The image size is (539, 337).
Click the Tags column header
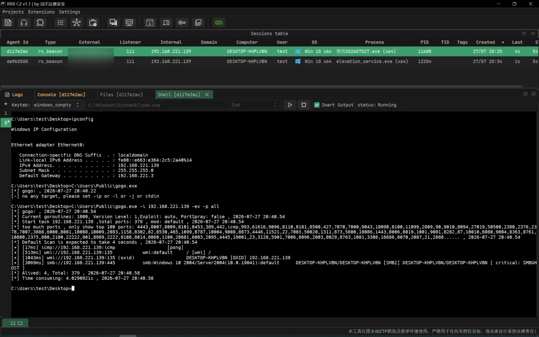(x=462, y=42)
